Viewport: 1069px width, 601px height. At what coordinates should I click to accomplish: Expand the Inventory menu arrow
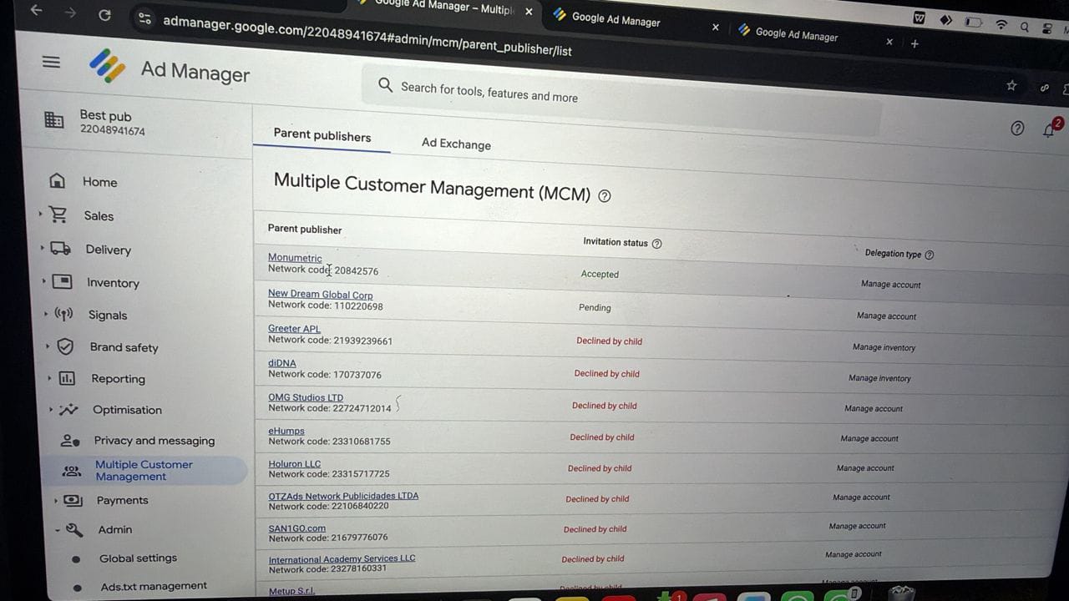click(43, 281)
